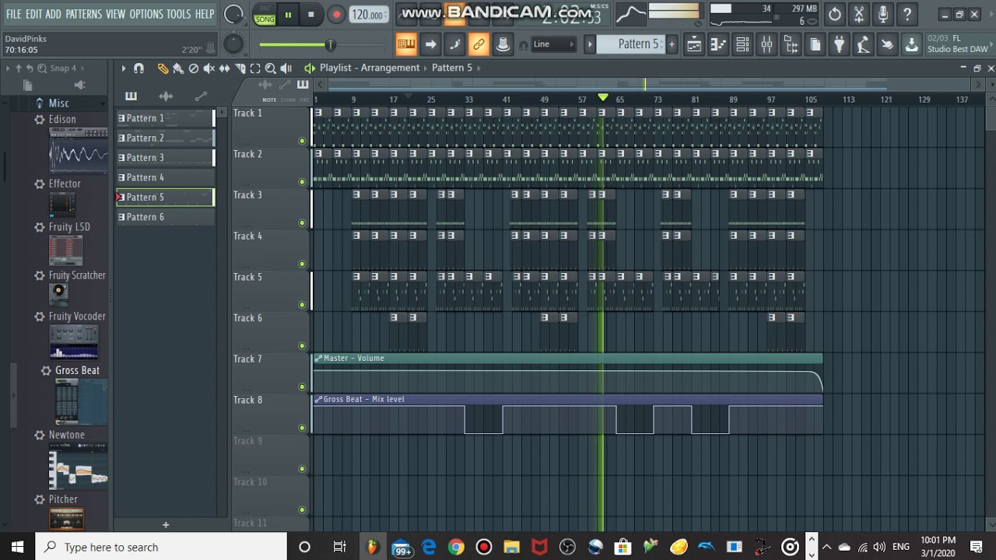This screenshot has height=560, width=996.
Task: Open the ADD menu
Action: (53, 14)
